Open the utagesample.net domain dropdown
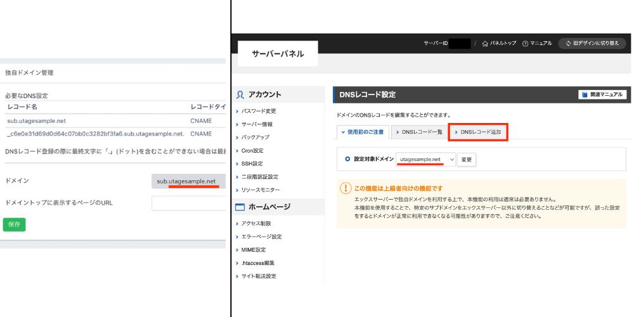 tap(427, 159)
